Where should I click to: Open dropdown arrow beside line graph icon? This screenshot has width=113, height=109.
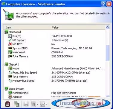click(47, 104)
